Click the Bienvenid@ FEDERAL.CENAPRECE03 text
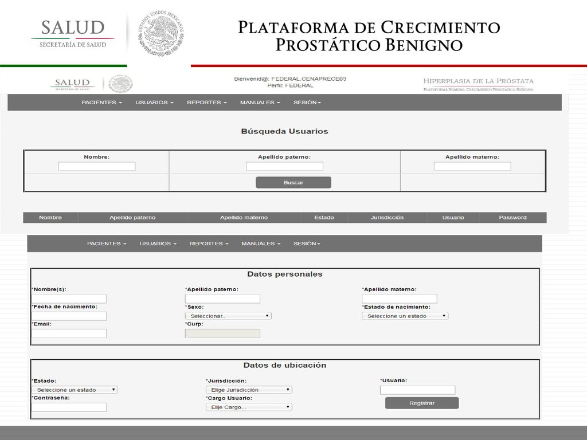The height and width of the screenshot is (440, 587). coord(290,79)
